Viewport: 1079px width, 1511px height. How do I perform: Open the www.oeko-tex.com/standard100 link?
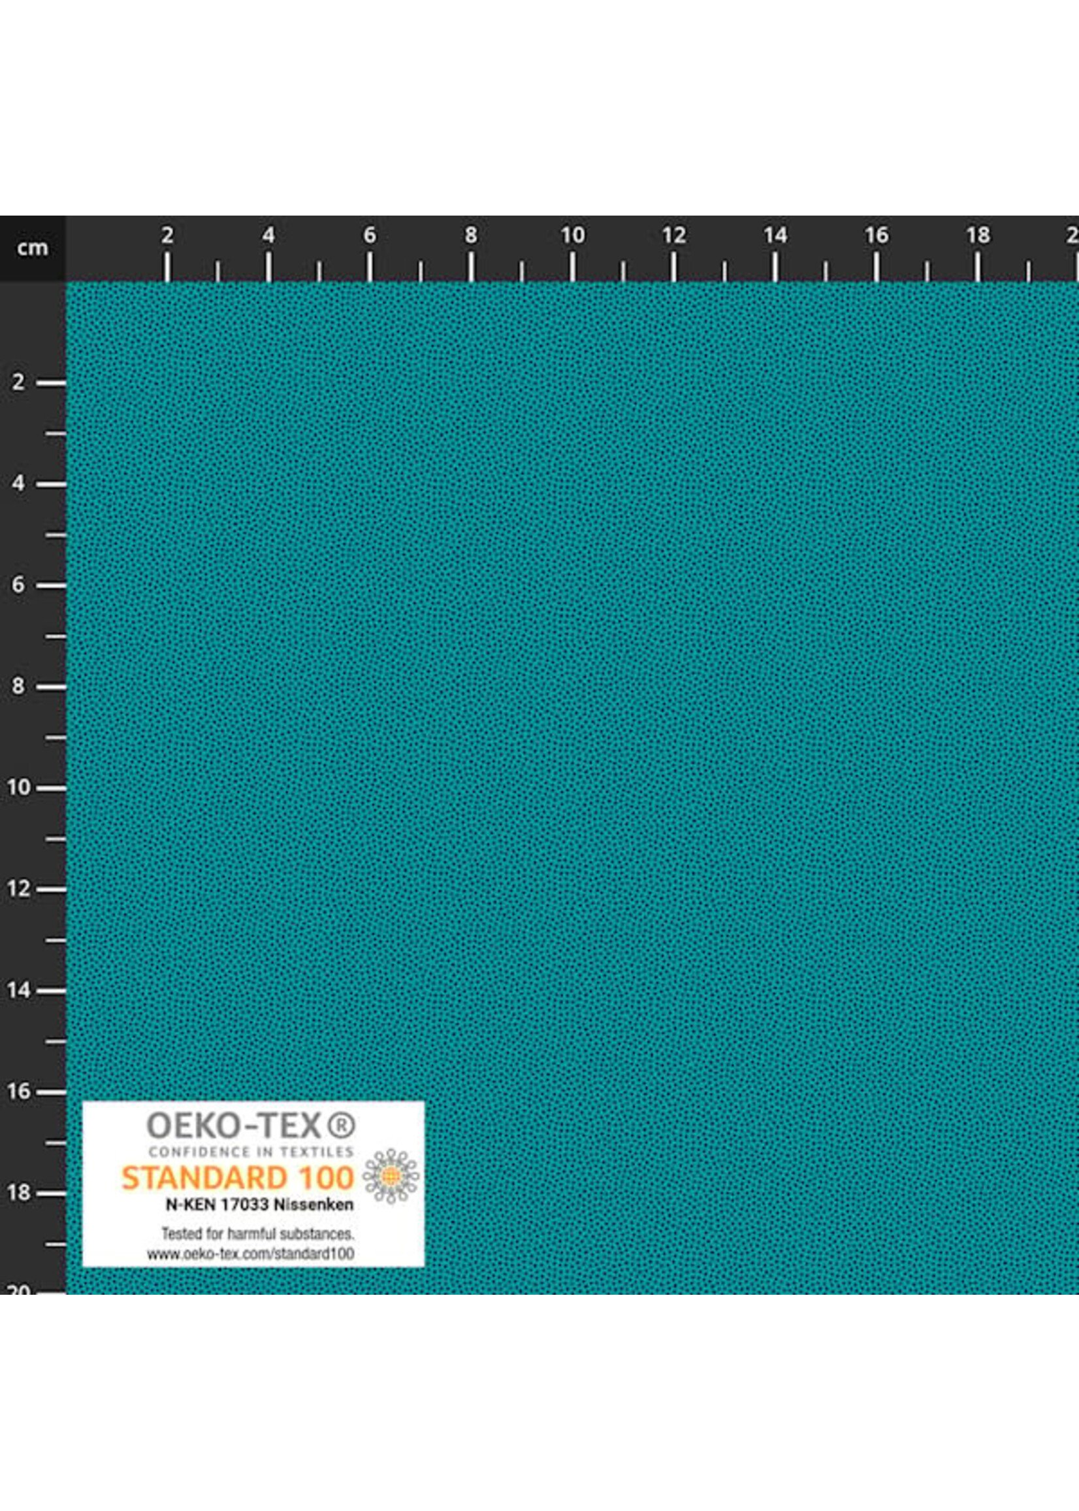[256, 1252]
